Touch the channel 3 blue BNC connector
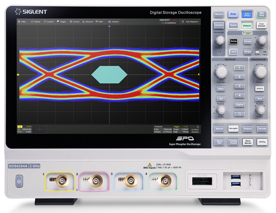The width and height of the screenshot is (276, 213). pos(130,181)
